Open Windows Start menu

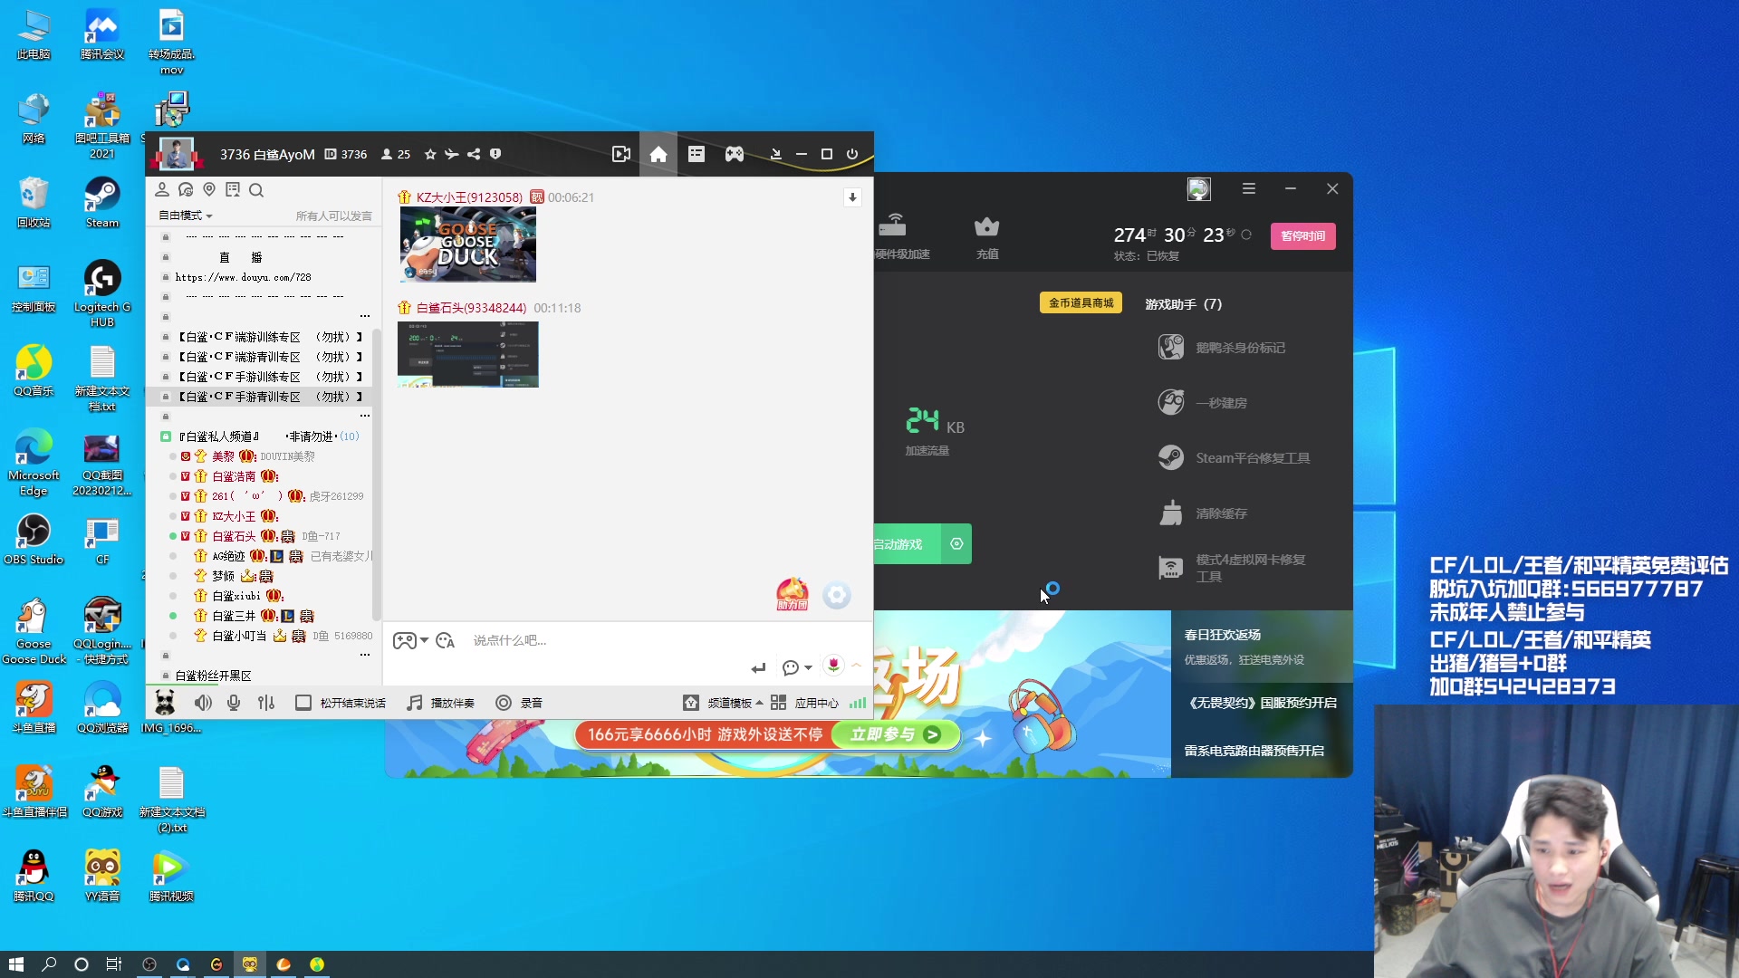point(16,964)
